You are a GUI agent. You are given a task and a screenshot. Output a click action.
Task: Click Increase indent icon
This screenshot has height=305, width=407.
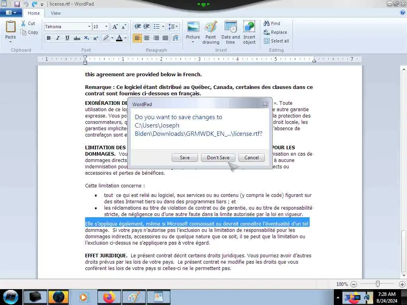[147, 27]
